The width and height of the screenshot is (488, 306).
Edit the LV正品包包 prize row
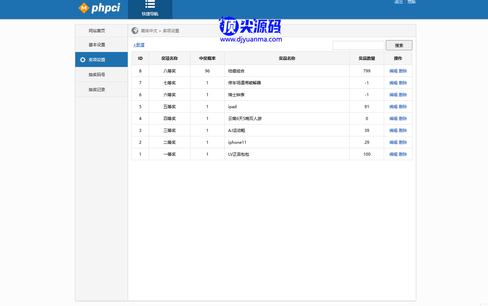[393, 154]
